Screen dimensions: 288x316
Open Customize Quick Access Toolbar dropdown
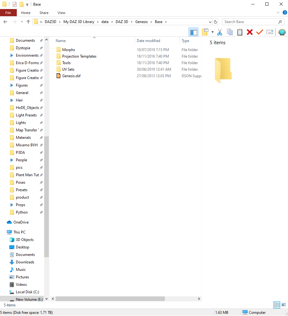click(x=27, y=4)
